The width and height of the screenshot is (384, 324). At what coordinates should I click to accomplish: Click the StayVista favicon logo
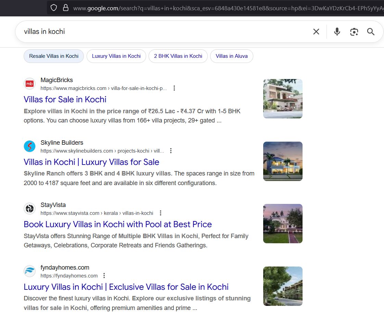tap(30, 209)
